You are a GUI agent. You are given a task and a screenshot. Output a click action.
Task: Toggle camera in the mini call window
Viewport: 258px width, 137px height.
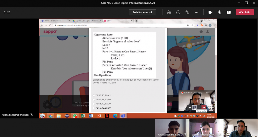tap(190, 107)
